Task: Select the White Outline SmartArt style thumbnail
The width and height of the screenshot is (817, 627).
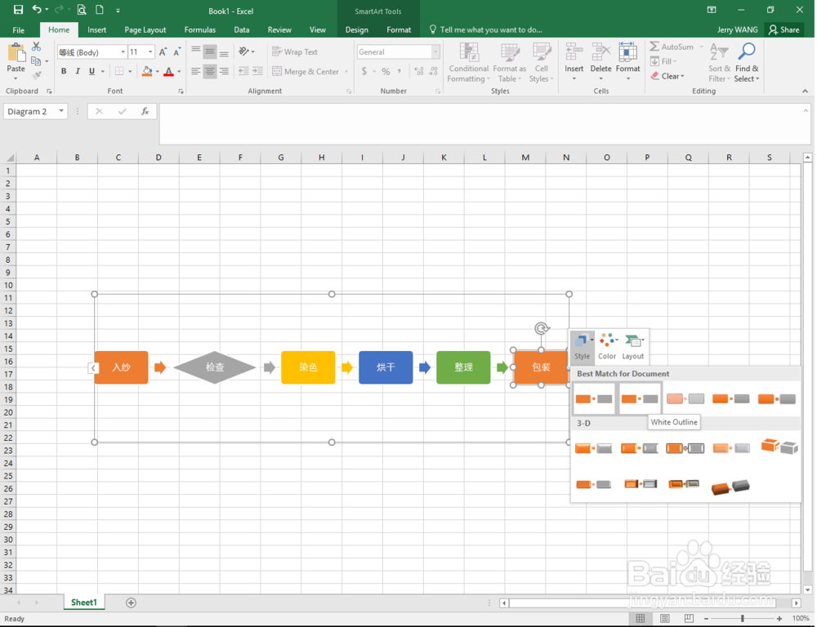Action: (x=640, y=399)
